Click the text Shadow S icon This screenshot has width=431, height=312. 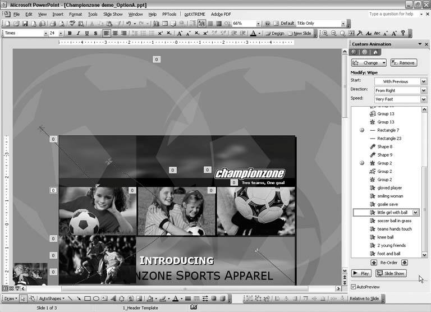point(95,33)
